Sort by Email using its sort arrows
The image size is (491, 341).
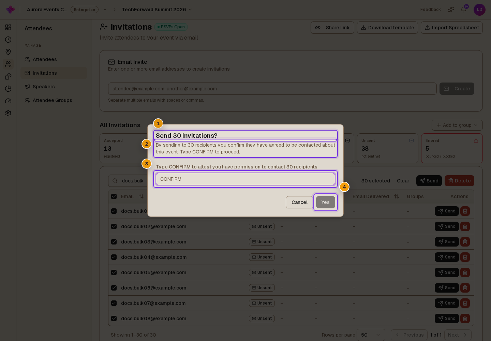tap(141, 196)
